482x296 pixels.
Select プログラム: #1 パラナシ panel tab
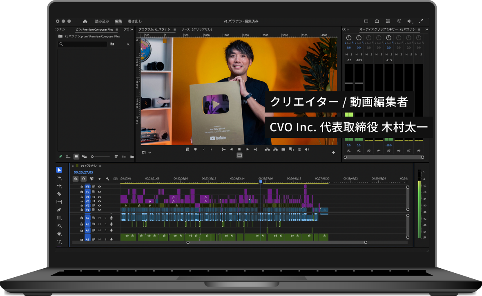click(154, 29)
